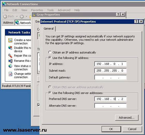Select the General tab in TCP/IP Properties
145x135 pixels.
[x=49, y=29]
